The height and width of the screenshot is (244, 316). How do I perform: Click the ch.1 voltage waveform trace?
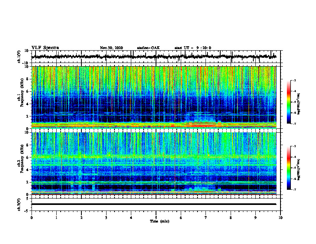[154, 57]
